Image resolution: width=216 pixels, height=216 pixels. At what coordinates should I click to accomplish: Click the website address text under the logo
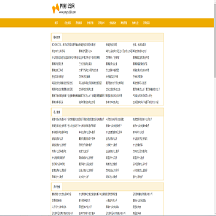[x=67, y=12]
